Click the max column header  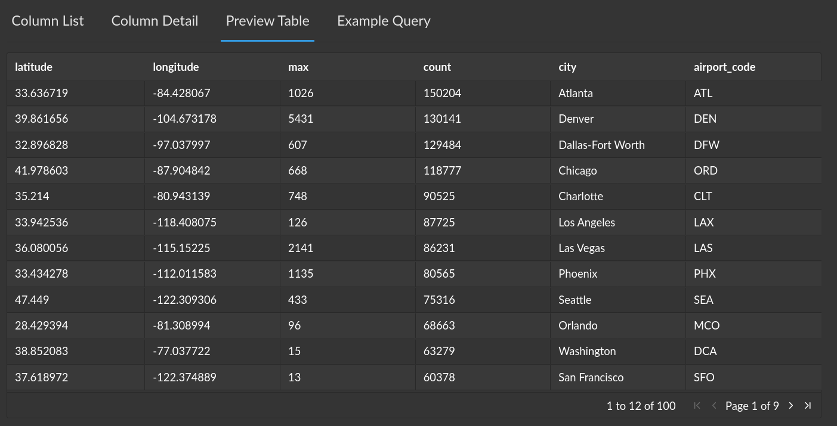pos(298,67)
